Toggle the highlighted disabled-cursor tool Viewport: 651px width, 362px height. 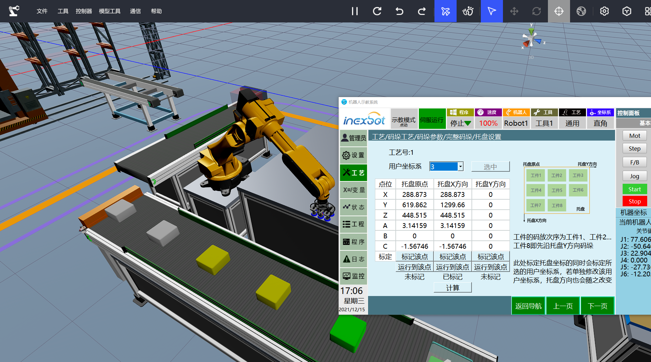[445, 11]
